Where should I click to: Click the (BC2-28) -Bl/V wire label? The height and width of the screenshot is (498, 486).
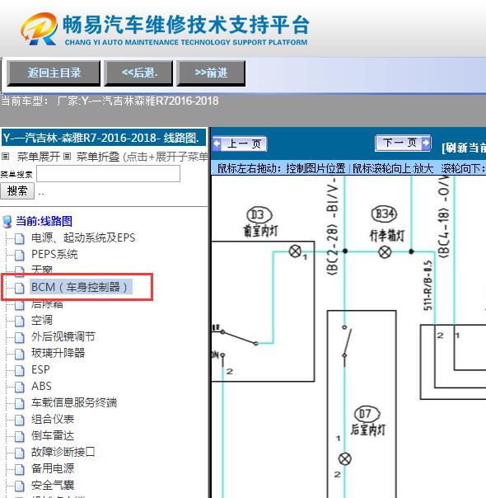tap(332, 228)
